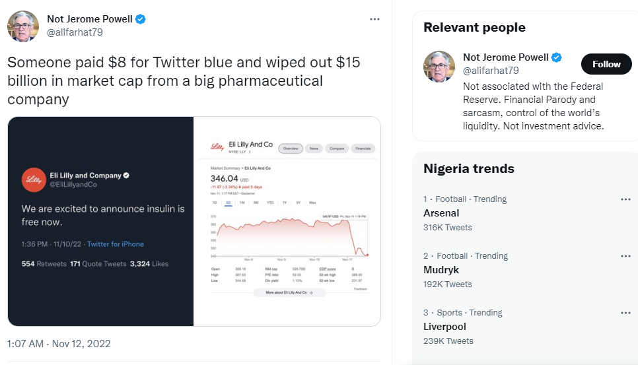Open the fake Eli Lilly insulin tweet image

tap(100, 221)
